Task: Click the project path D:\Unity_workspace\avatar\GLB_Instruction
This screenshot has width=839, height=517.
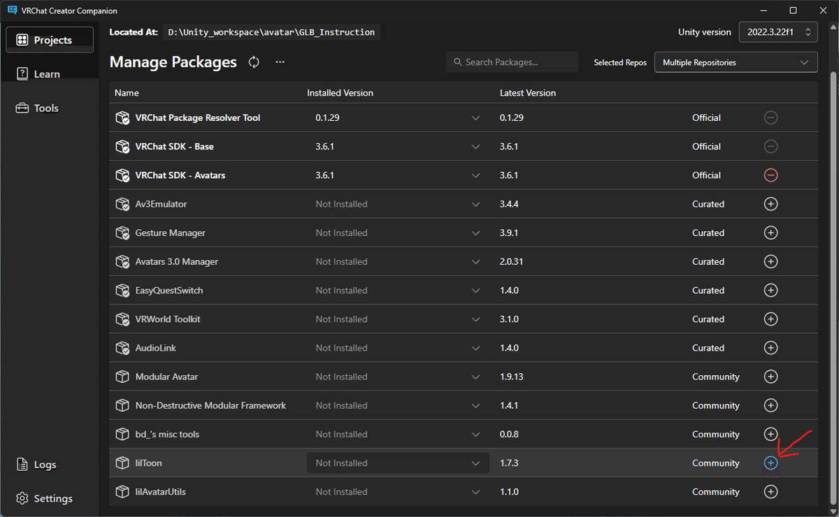Action: (272, 32)
